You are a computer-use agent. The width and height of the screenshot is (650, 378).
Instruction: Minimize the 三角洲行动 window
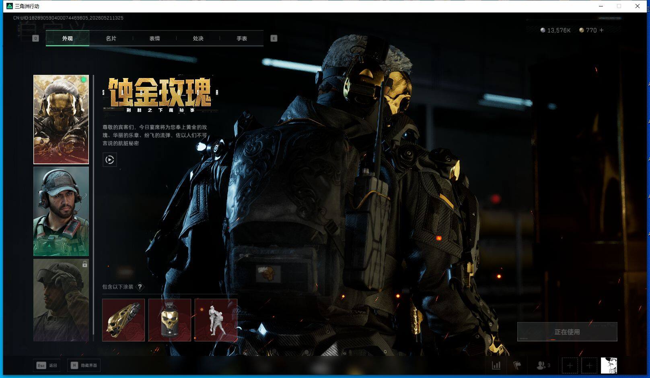click(601, 6)
